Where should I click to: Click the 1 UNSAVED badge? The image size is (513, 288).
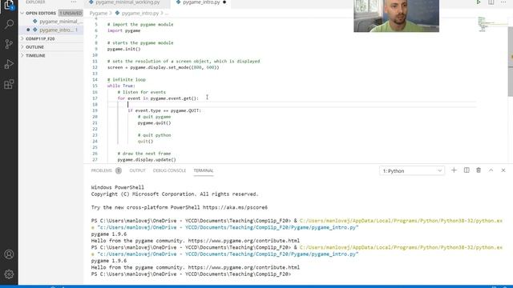pyautogui.click(x=71, y=13)
